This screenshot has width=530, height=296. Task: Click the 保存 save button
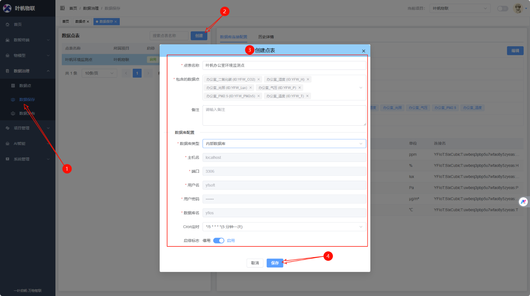(275, 263)
